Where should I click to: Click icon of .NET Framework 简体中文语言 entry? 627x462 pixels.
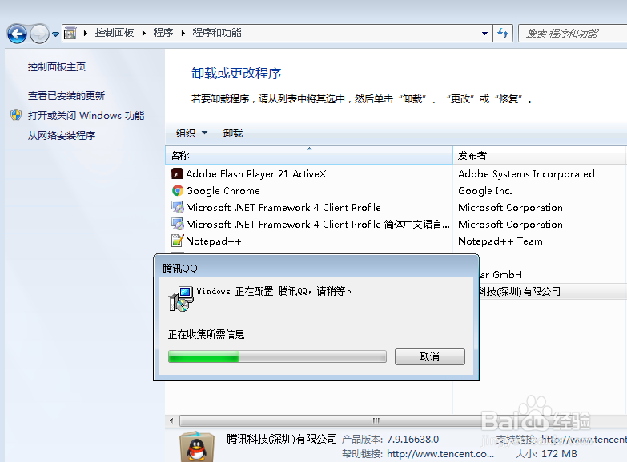click(x=177, y=224)
